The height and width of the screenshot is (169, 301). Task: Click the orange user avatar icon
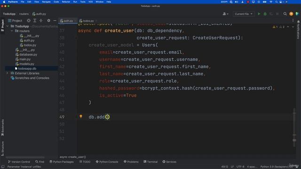pos(291,14)
